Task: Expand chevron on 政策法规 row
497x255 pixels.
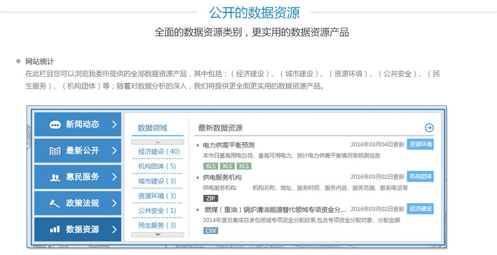Action: (x=115, y=203)
